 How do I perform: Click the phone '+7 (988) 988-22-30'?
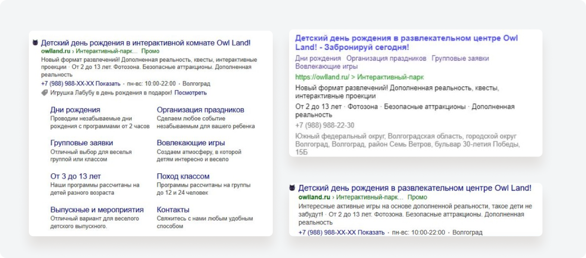[x=325, y=125]
